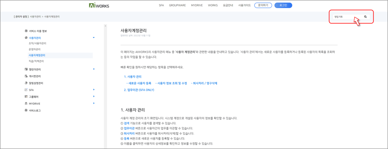Open 요금안내 in the top navigation
The height and width of the screenshot is (149, 388).
pos(228,5)
